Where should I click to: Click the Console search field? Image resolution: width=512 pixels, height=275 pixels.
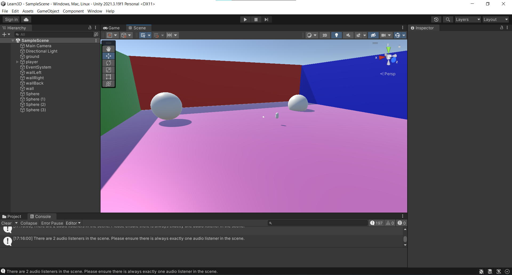[318, 223]
